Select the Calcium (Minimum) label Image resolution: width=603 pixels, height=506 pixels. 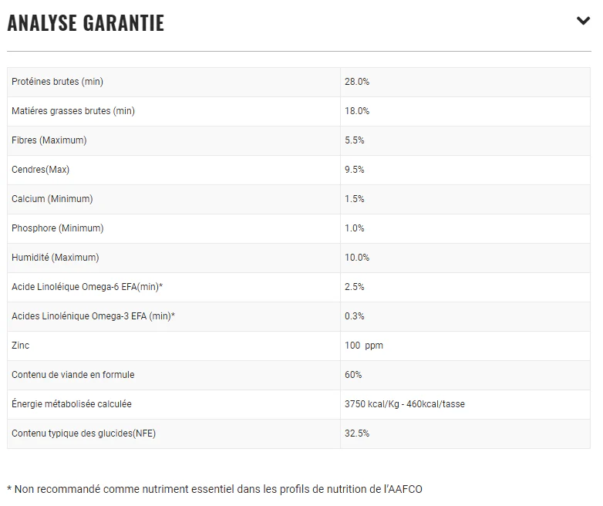coord(52,199)
